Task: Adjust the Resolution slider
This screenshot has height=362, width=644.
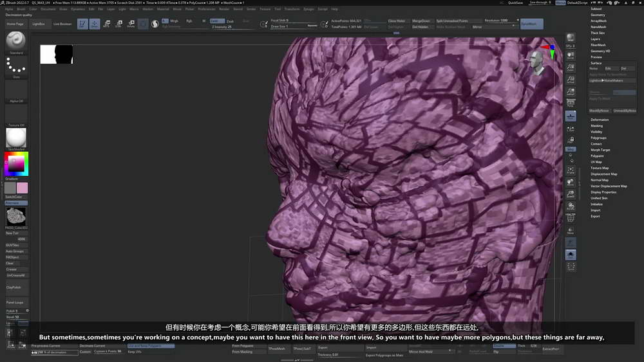Action: tap(500, 21)
